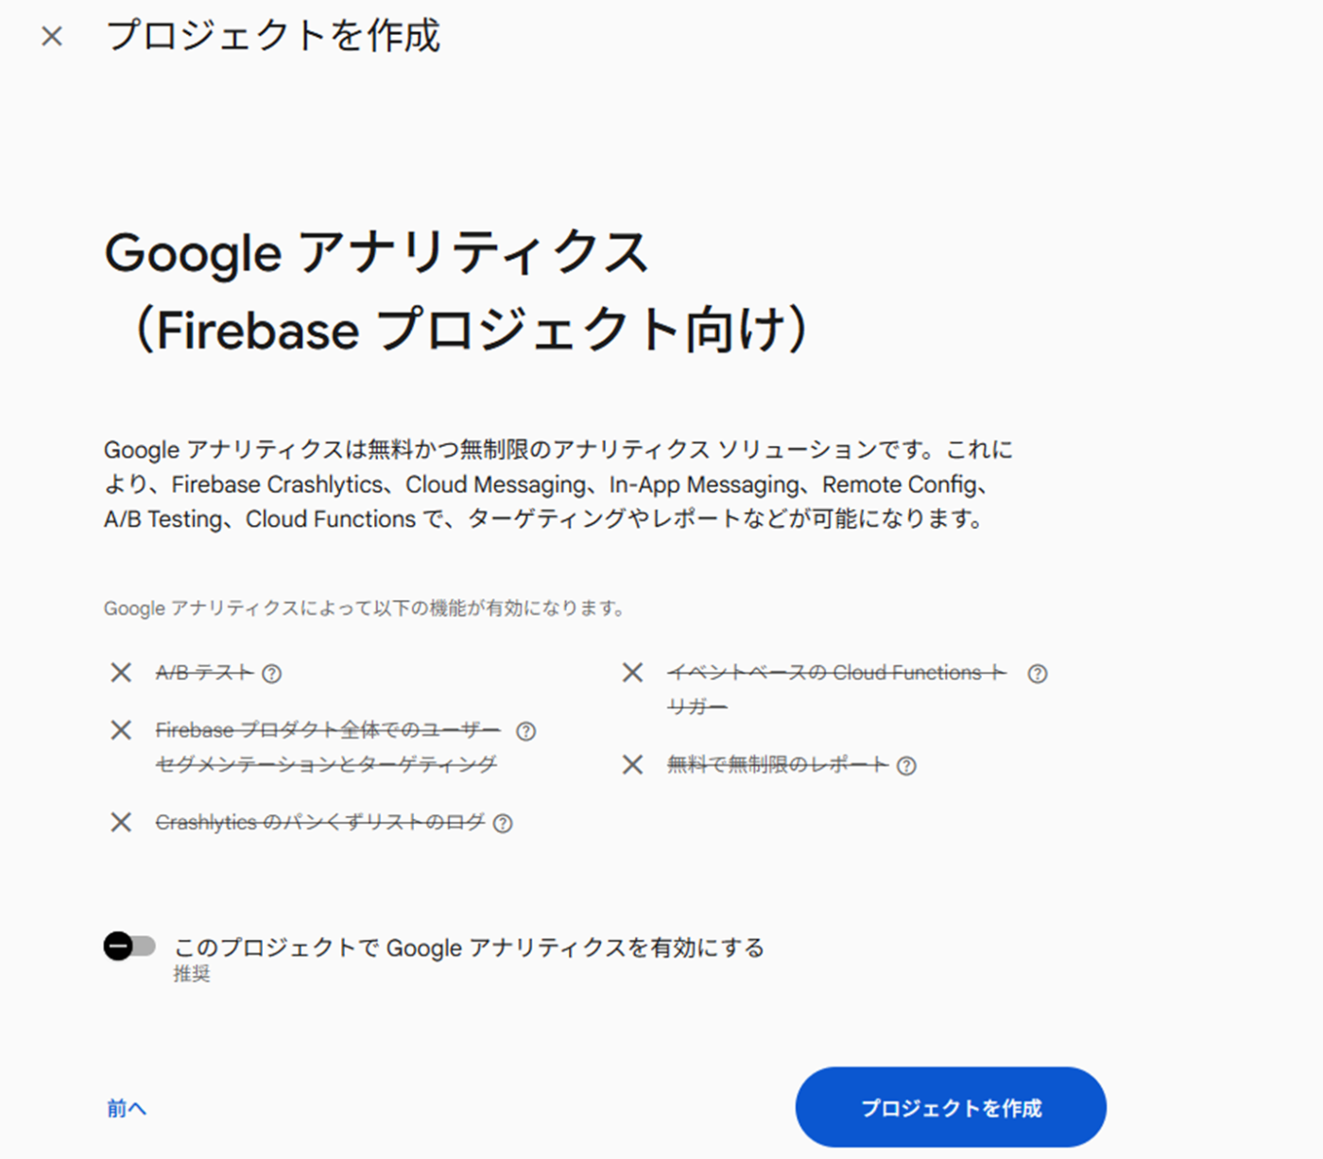Open help for Crashlytics のパンくずリストのログ
Image resolution: width=1323 pixels, height=1159 pixels.
pos(505,824)
